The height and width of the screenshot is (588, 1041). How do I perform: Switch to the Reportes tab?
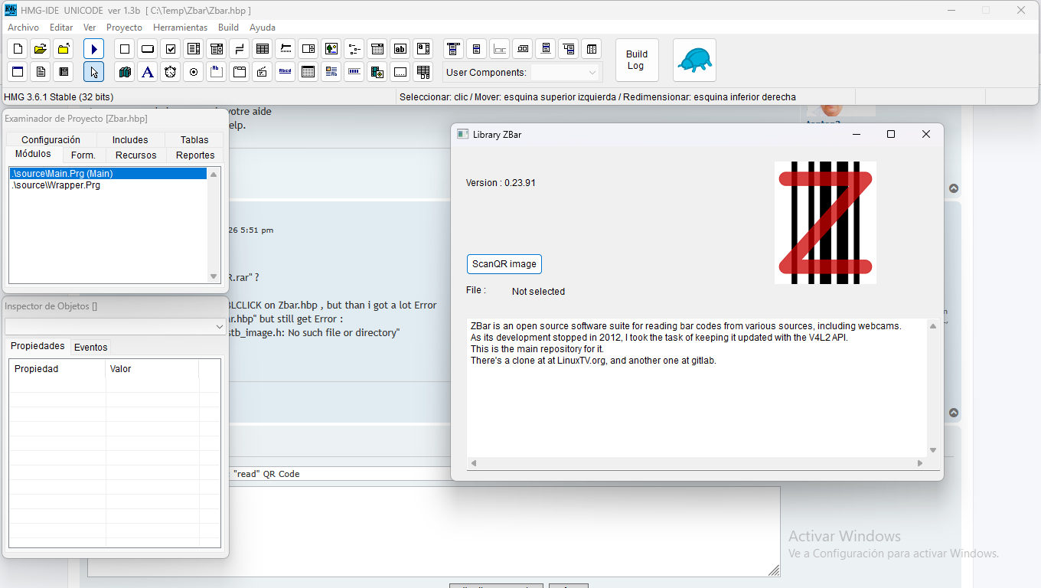tap(195, 155)
